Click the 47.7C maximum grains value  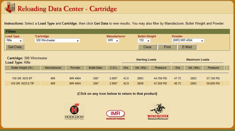coord(178,78)
